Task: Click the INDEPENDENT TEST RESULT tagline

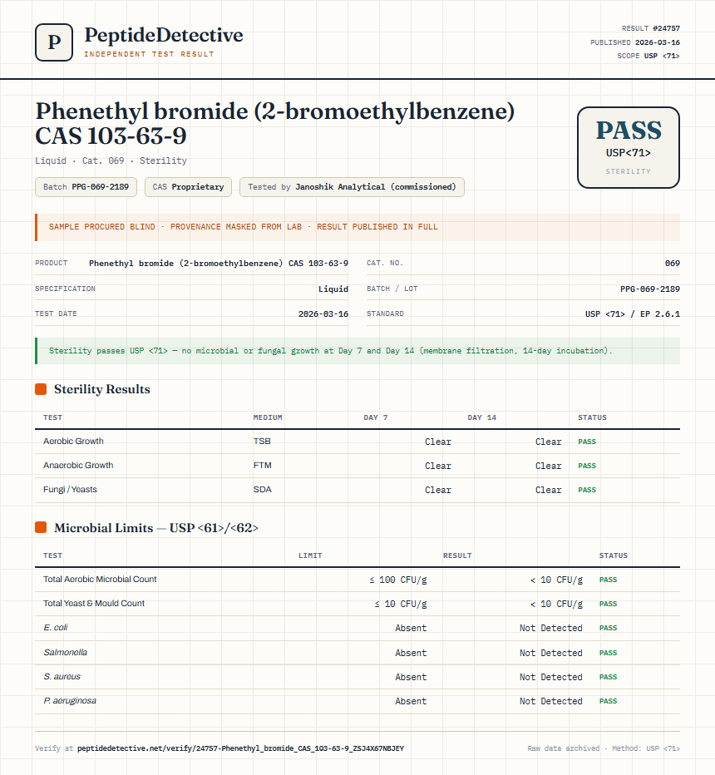Action: coord(149,54)
